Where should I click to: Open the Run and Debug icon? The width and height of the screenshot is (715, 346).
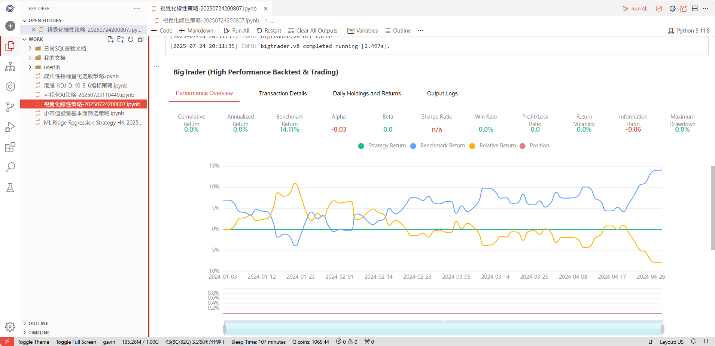pyautogui.click(x=10, y=127)
